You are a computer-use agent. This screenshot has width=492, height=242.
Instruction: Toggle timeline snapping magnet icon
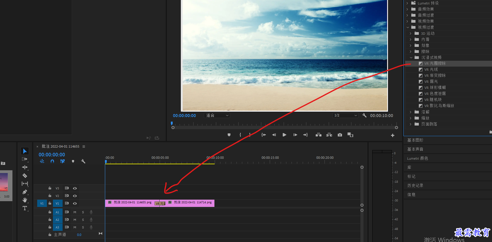pos(52,161)
